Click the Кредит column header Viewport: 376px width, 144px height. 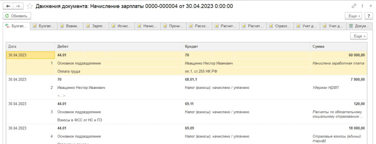246,47
